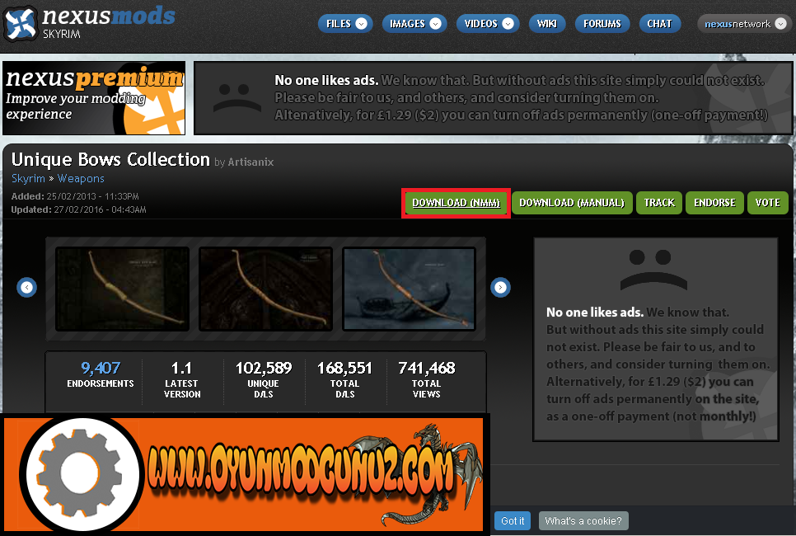Click the Unique Bows Collection title
Image resolution: width=796 pixels, height=536 pixels.
point(110,159)
